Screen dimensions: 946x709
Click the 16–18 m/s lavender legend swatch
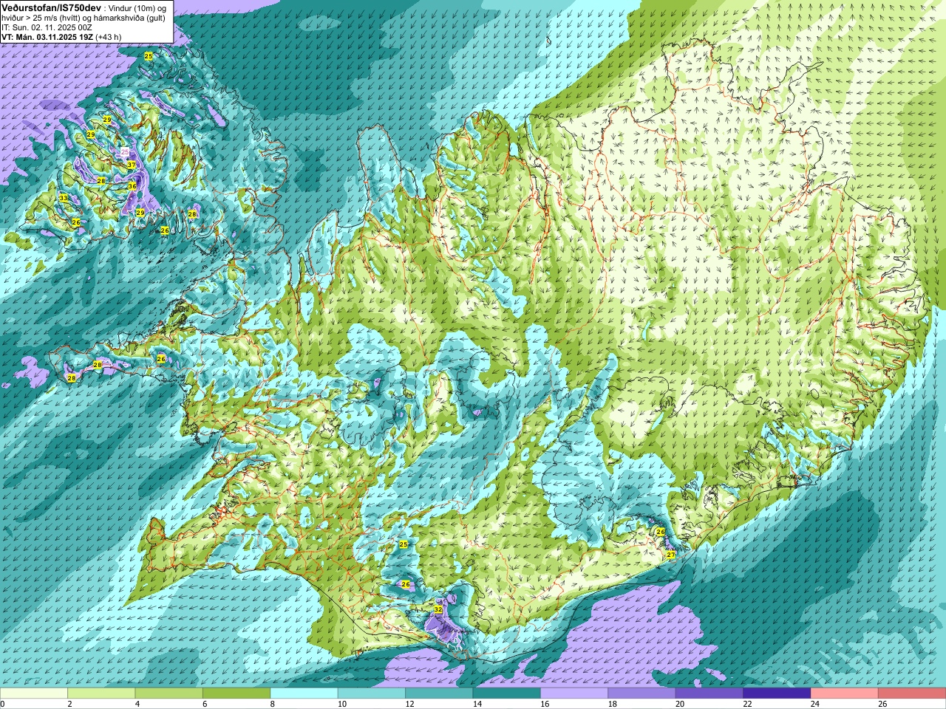[574, 693]
